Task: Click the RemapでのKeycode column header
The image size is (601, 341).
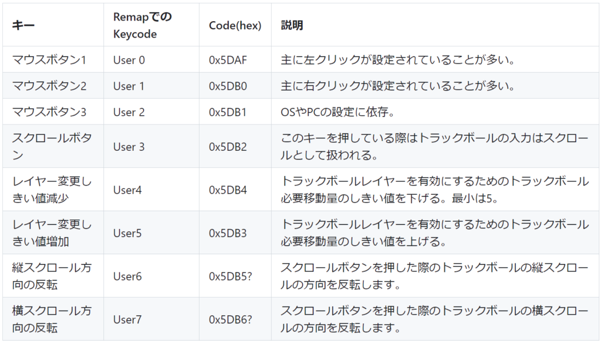Action: point(143,26)
